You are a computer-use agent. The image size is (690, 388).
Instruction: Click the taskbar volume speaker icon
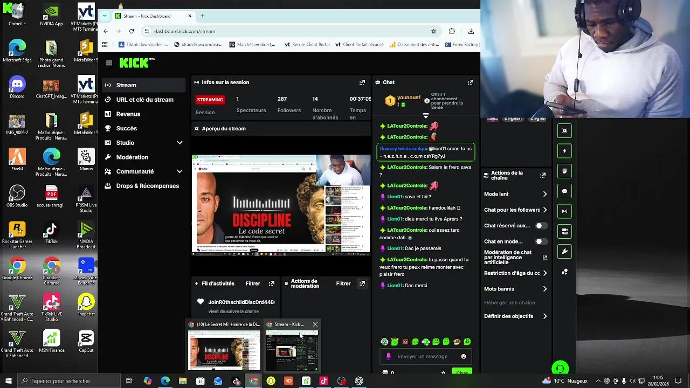point(633,381)
